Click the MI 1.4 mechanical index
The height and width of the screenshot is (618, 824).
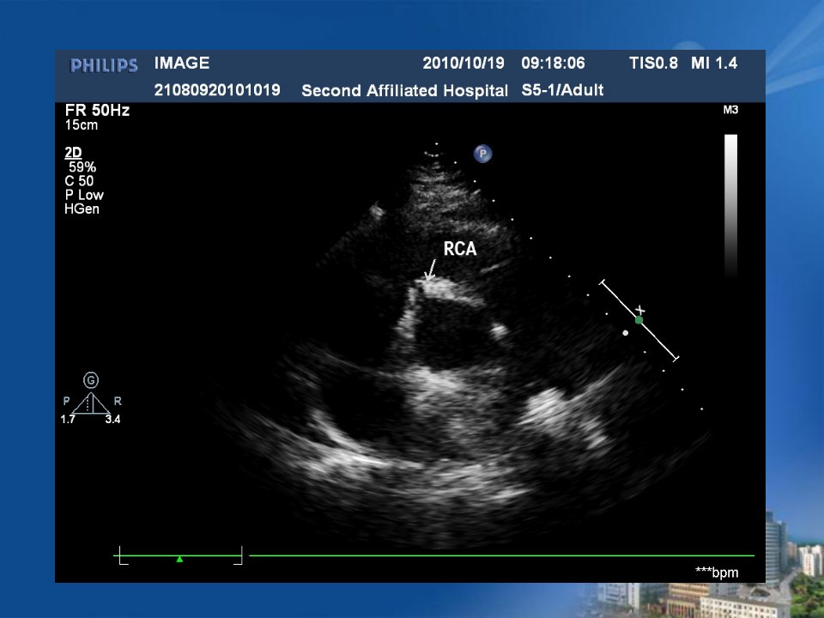pyautogui.click(x=714, y=63)
